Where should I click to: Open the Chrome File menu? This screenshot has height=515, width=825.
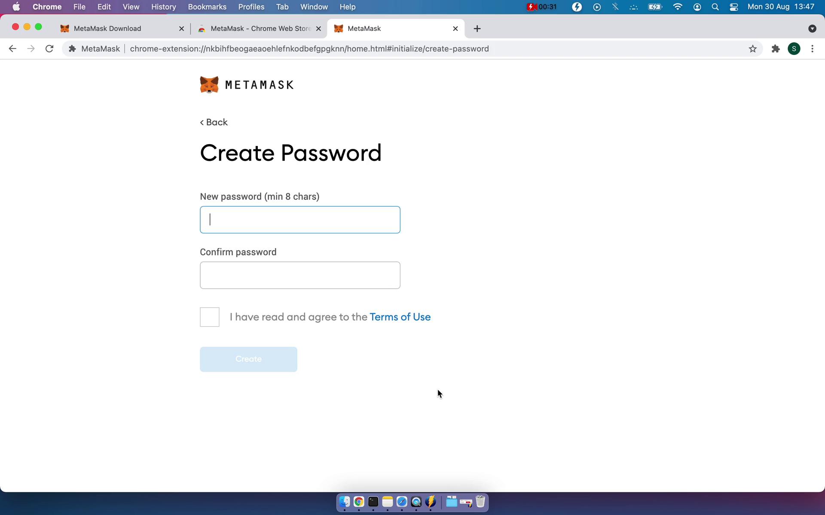[79, 6]
